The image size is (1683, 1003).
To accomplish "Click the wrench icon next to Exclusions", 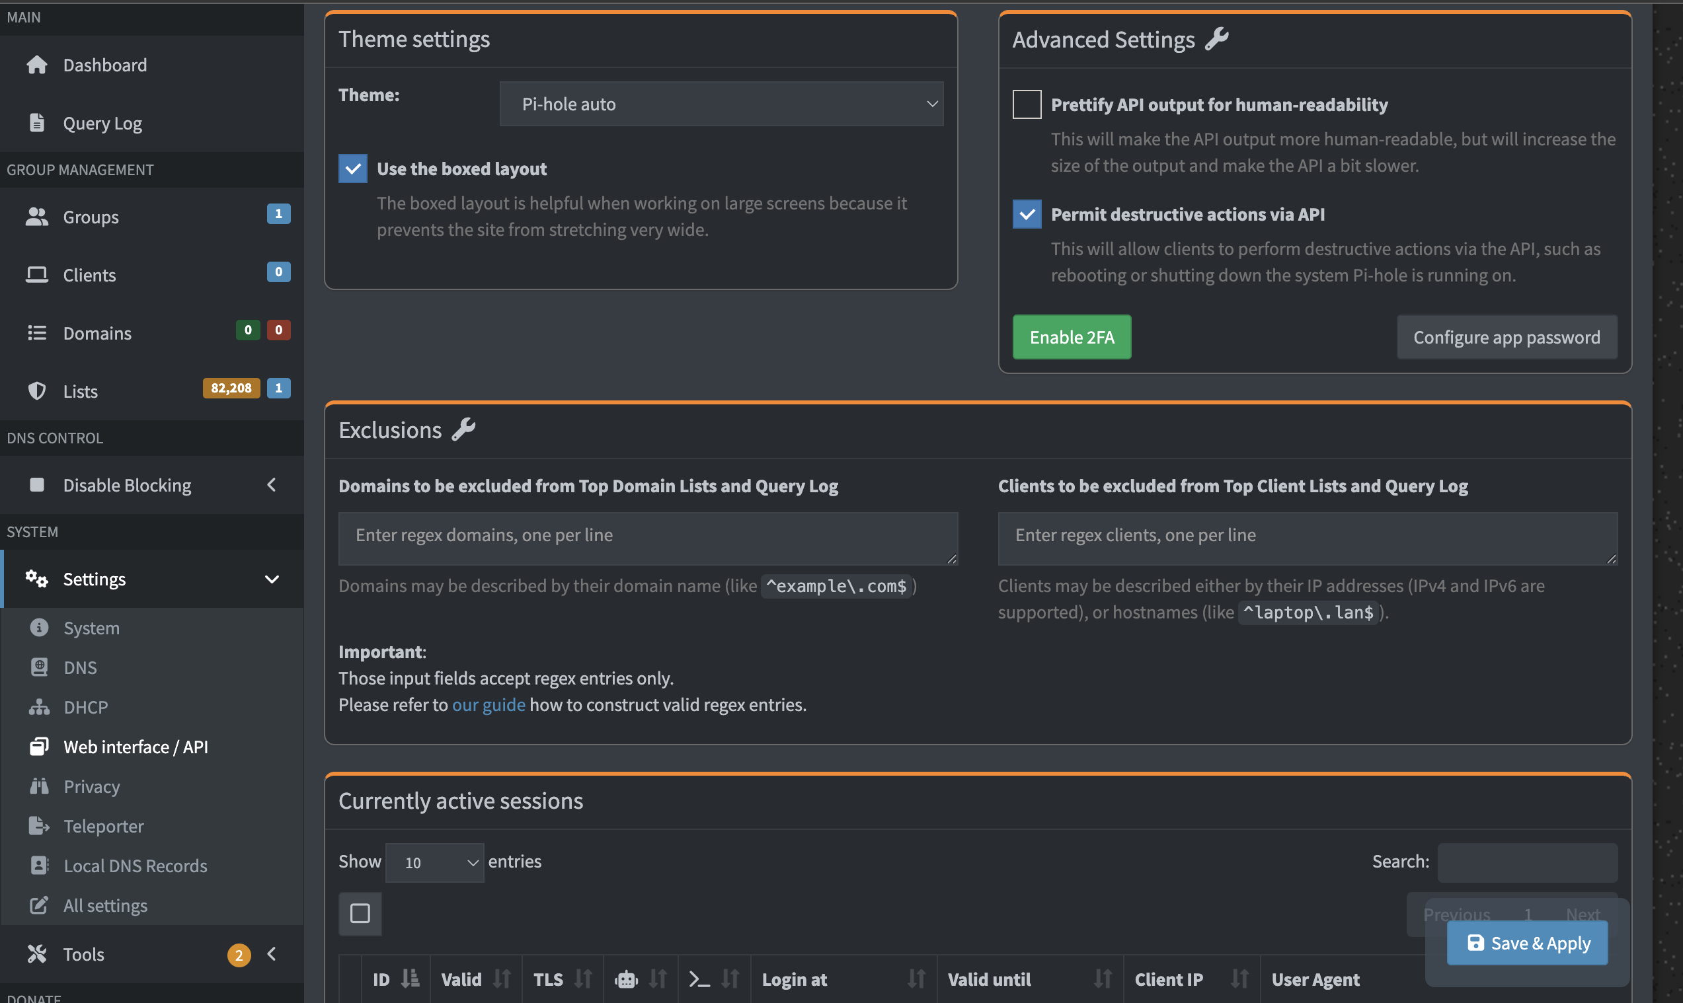I will click(x=464, y=430).
